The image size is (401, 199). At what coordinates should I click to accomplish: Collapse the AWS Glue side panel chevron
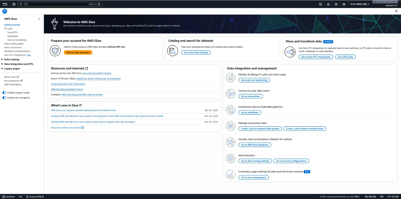[39, 19]
